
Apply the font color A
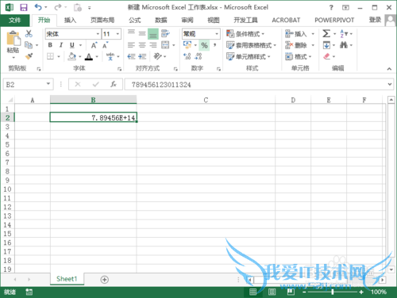click(x=89, y=56)
